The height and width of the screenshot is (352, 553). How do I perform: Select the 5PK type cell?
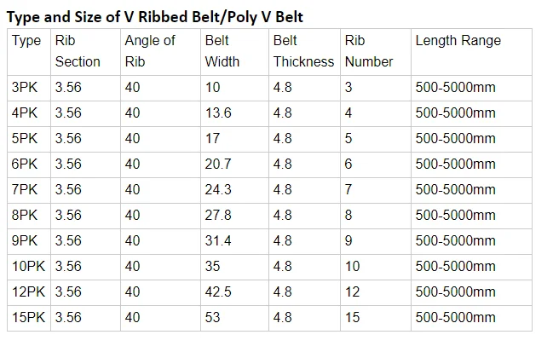pyautogui.click(x=26, y=138)
